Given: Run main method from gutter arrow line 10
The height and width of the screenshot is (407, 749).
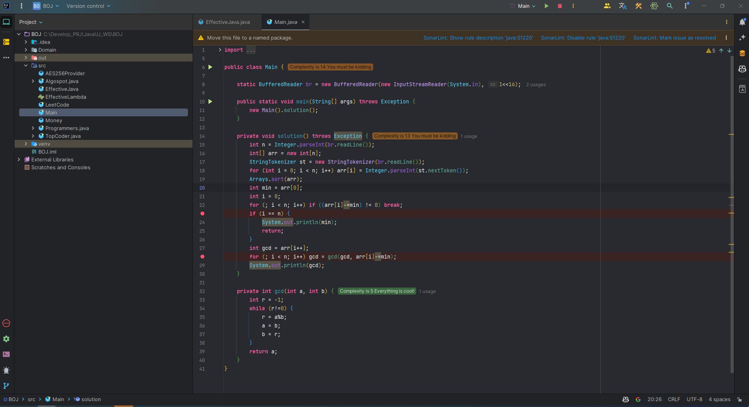Looking at the screenshot, I should pyautogui.click(x=211, y=101).
